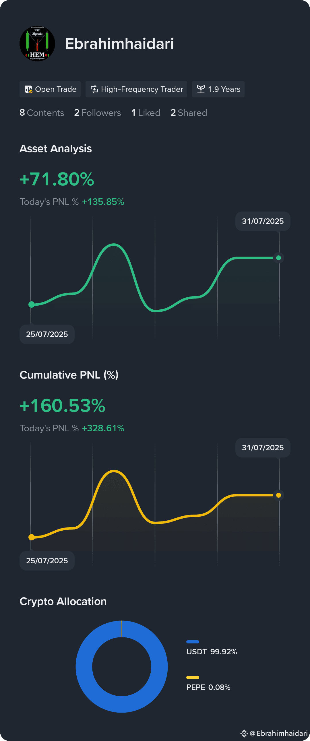Click the Ebrahimhaidari username heading
This screenshot has width=310, height=741.
(119, 44)
